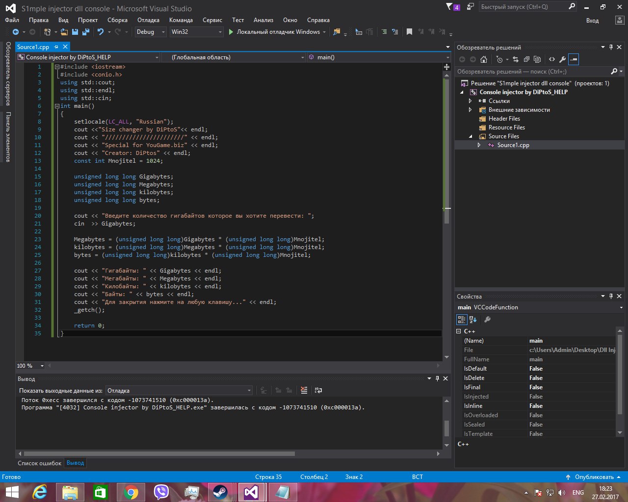Click the Undo arrow icon

100,32
